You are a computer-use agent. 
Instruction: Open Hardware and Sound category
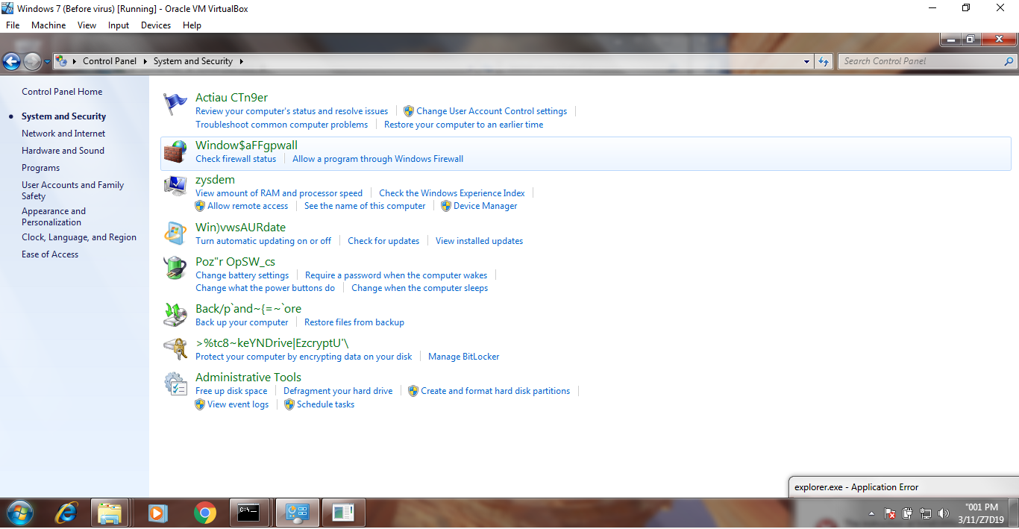coord(63,151)
